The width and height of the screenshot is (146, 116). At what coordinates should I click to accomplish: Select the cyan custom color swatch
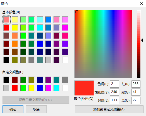click(x=57, y=88)
